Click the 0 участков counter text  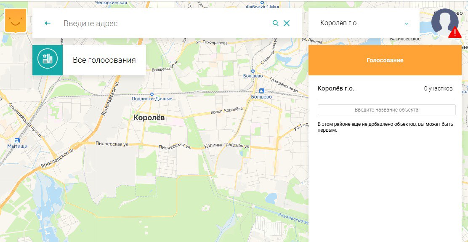[438, 88]
